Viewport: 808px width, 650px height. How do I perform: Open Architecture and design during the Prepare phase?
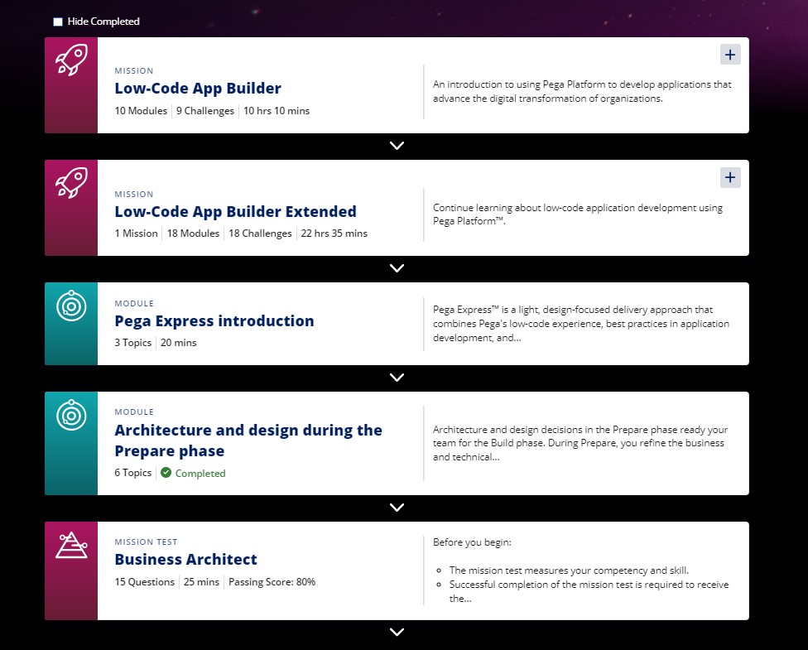[248, 441]
